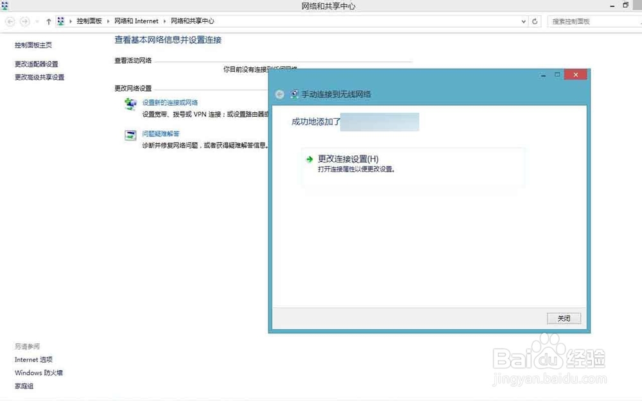Click the 问题疑难解答 troubleshooting shield icon
This screenshot has width=642, height=401.
(130, 135)
